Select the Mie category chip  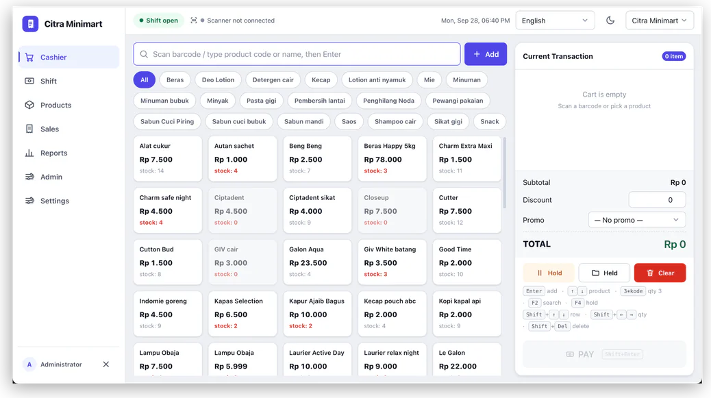click(x=429, y=79)
